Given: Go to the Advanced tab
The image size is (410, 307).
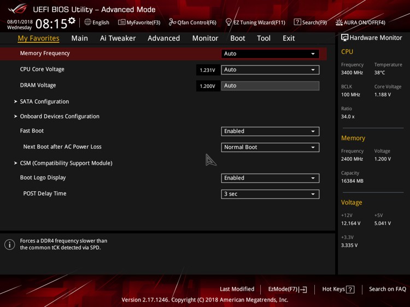Looking at the screenshot, I should coord(163,38).
